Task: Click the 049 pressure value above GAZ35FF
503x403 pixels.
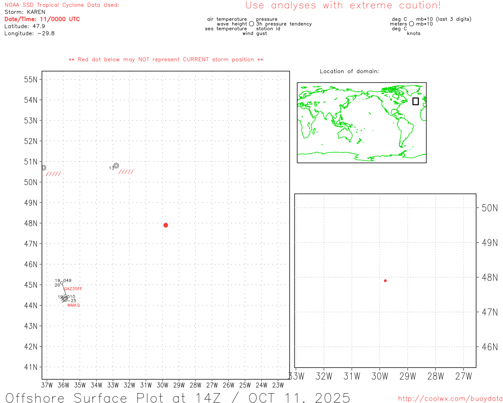Action: point(67,281)
